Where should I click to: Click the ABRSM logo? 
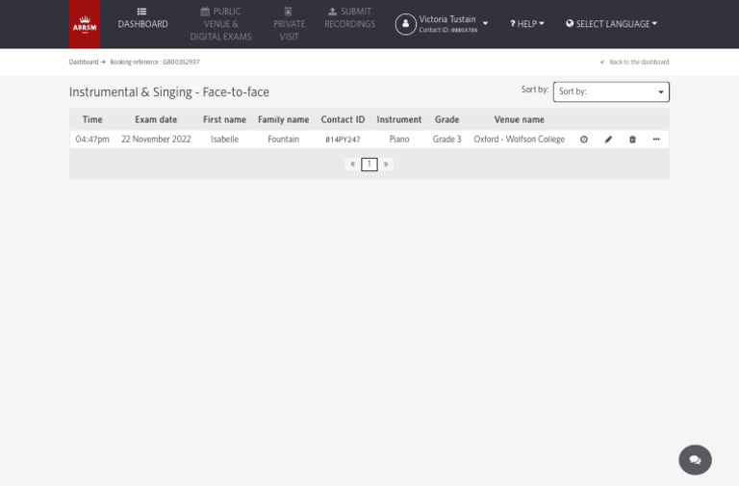tap(85, 24)
